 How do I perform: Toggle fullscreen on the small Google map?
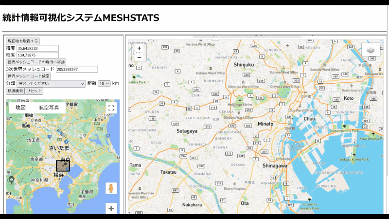(x=111, y=108)
